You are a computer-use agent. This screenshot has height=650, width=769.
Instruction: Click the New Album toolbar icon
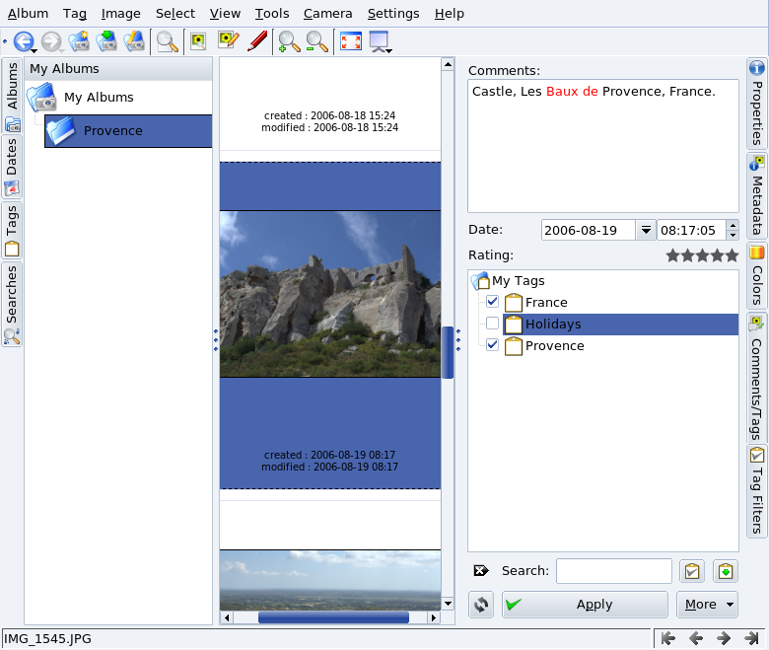click(79, 41)
